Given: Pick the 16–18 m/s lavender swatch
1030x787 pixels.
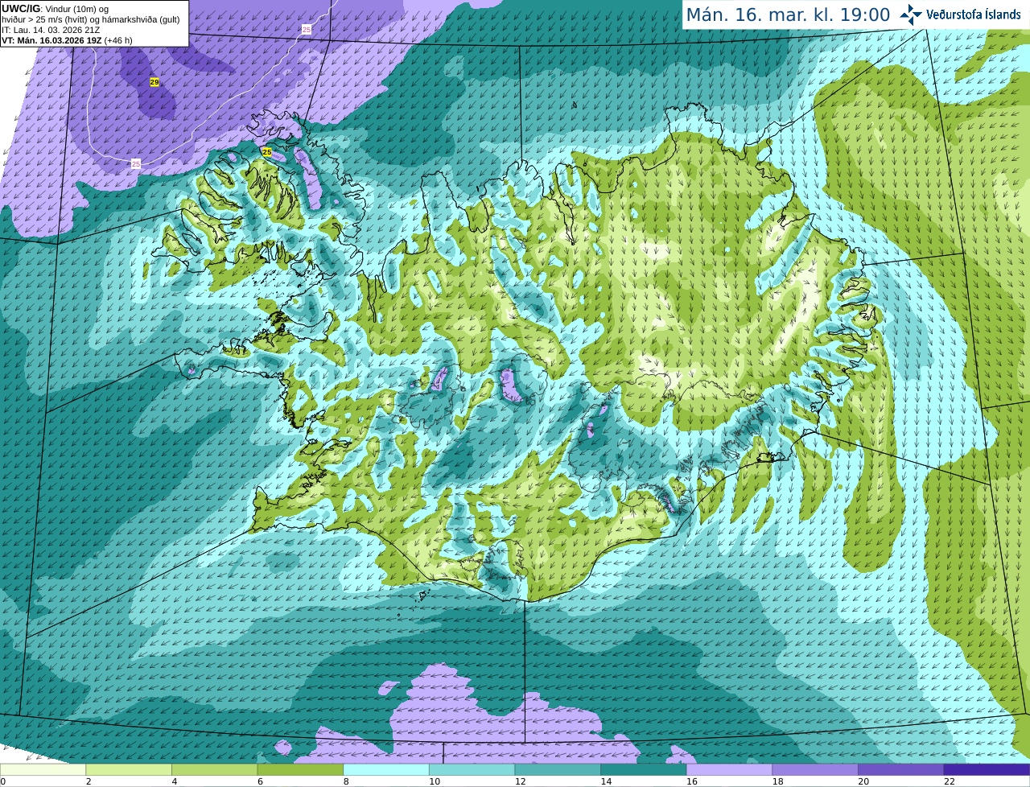Looking at the screenshot, I should coord(729,769).
